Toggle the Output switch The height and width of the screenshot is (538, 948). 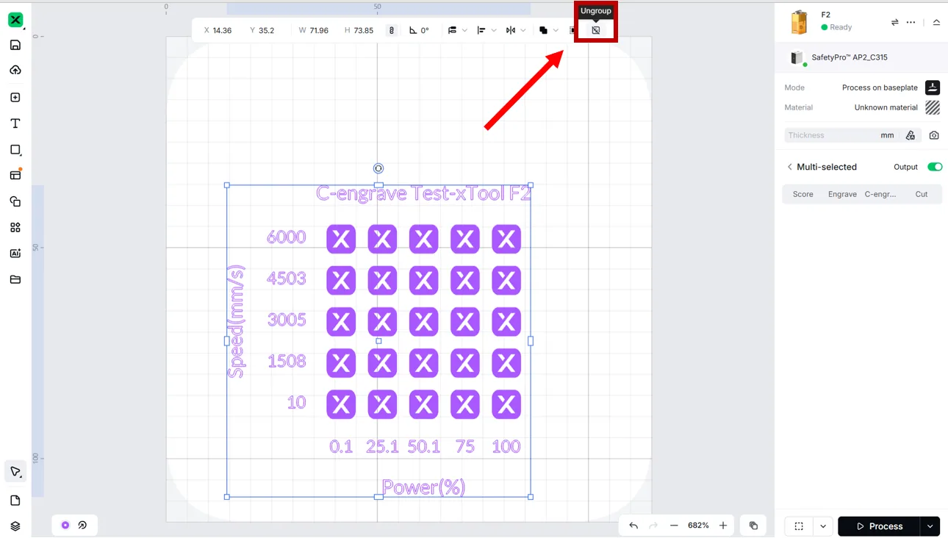tap(935, 167)
